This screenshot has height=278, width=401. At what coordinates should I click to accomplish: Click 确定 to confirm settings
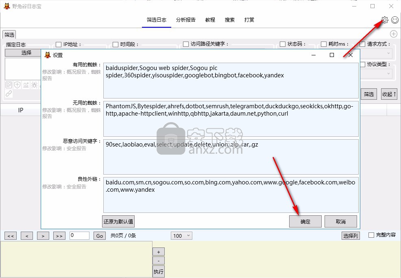point(305,221)
